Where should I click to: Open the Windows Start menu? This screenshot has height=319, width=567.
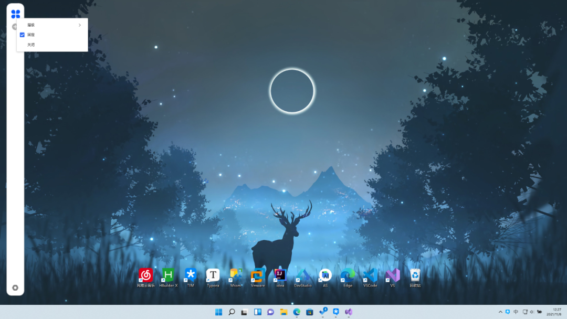click(218, 311)
